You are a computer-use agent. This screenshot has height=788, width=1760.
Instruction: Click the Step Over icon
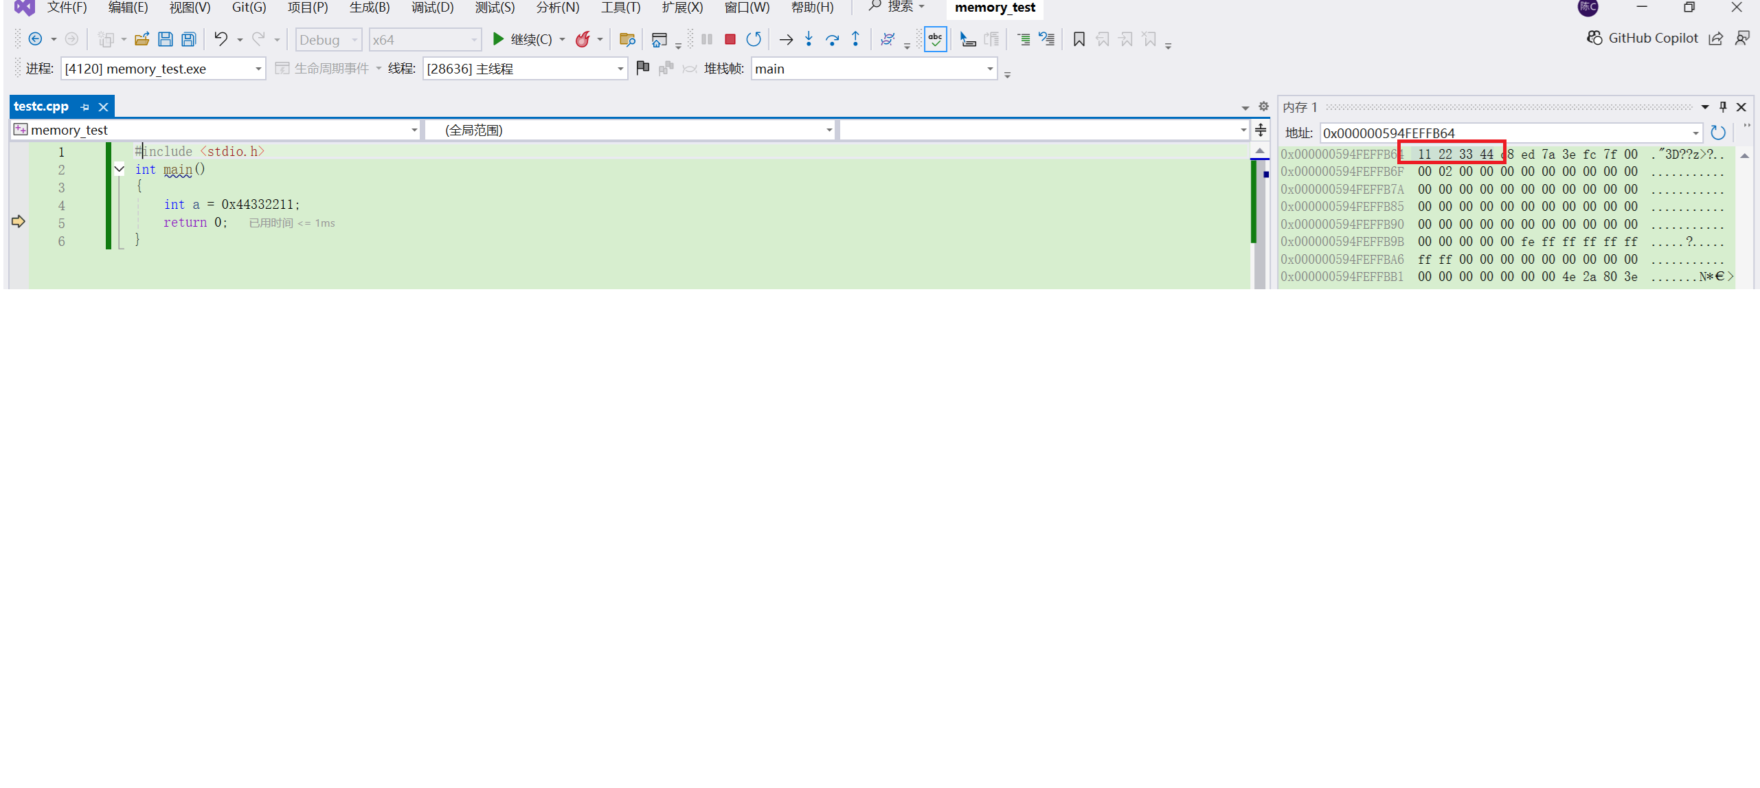(833, 39)
